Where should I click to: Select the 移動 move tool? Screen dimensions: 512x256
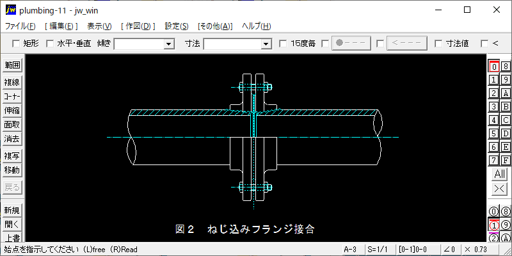(12, 170)
